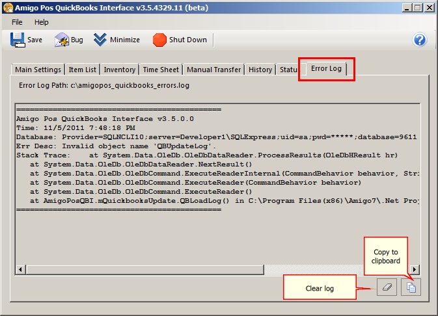This screenshot has width=438, height=316.
Task: Click the 'ExecuteReaderInternal' log line
Action: pyautogui.click(x=225, y=174)
